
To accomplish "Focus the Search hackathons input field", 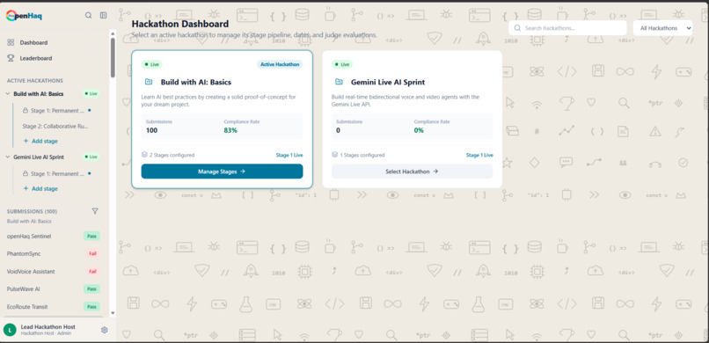I will point(567,28).
